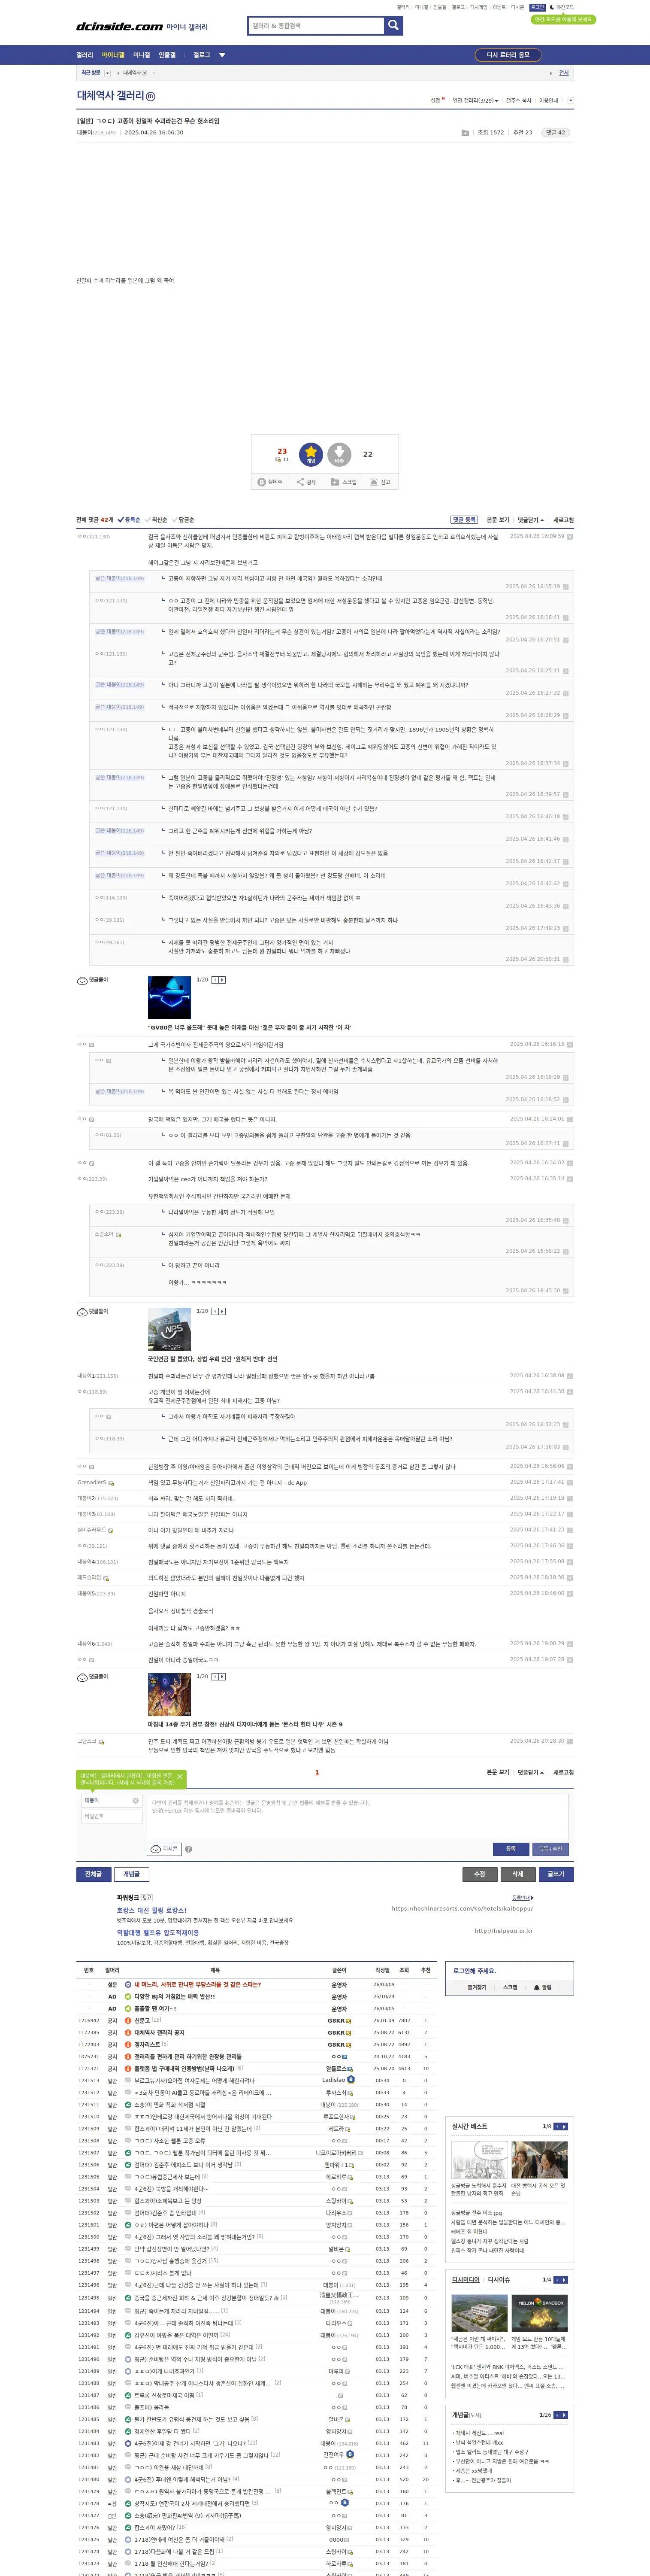Image resolution: width=650 pixels, height=2576 pixels.
Task: Select 등록순 comment sort order
Action: coord(129,520)
